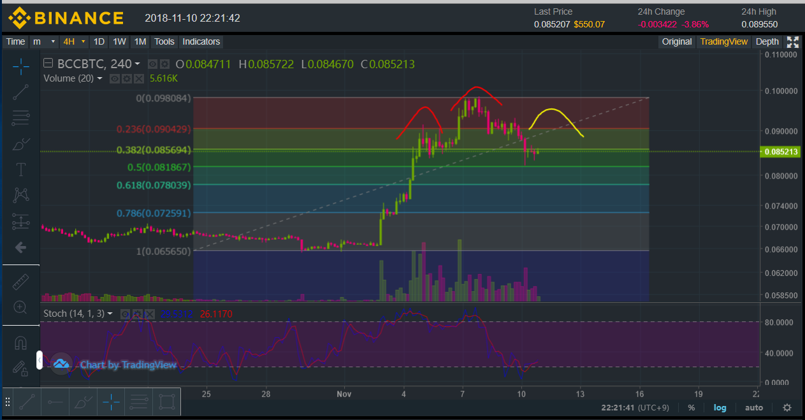Switch to the Original chart tab

click(676, 41)
